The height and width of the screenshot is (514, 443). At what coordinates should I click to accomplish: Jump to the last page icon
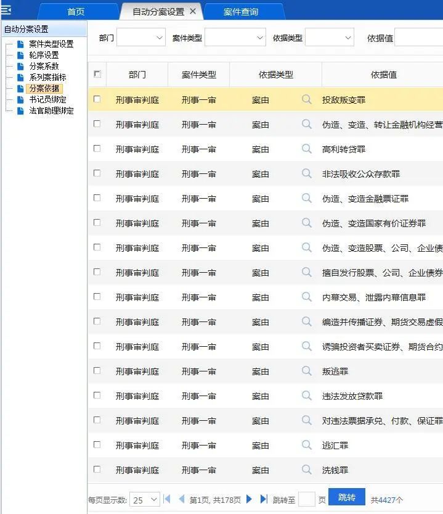(x=264, y=499)
